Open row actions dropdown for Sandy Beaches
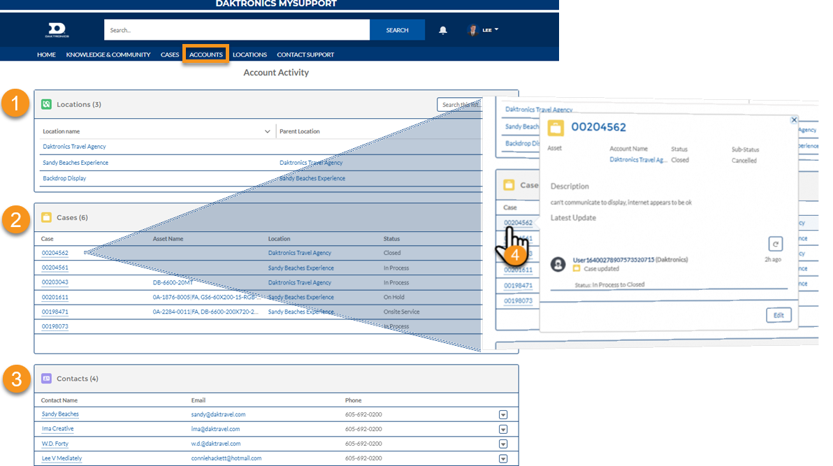The height and width of the screenshot is (466, 833). tap(503, 414)
